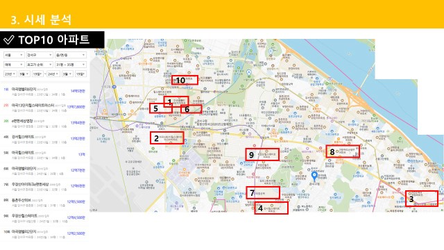Click the 12억4,500만 price
444x250 pixels.
coord(76,217)
